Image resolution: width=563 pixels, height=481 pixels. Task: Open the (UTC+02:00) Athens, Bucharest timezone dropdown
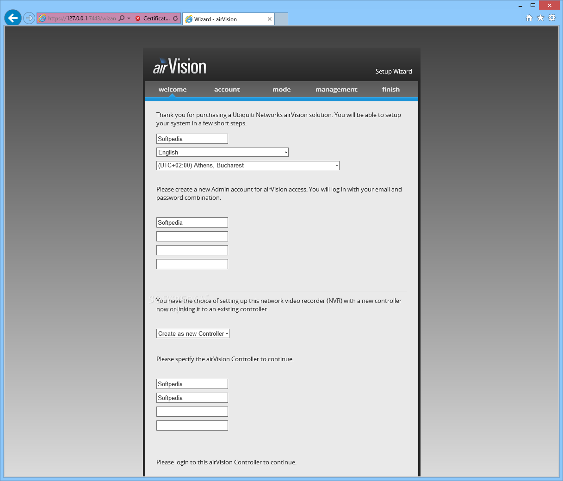click(x=248, y=166)
